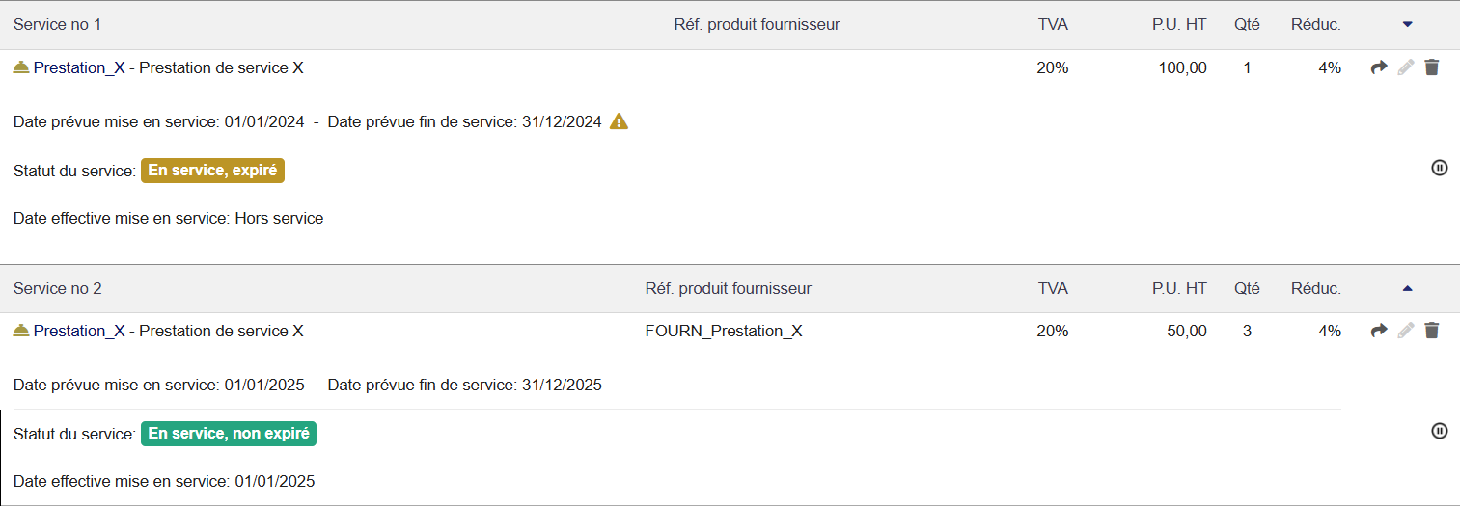Click the Service no 1 header label
The width and height of the screenshot is (1460, 506).
pyautogui.click(x=58, y=24)
